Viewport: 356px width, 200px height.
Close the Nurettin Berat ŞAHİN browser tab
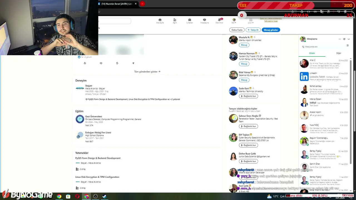136,4
